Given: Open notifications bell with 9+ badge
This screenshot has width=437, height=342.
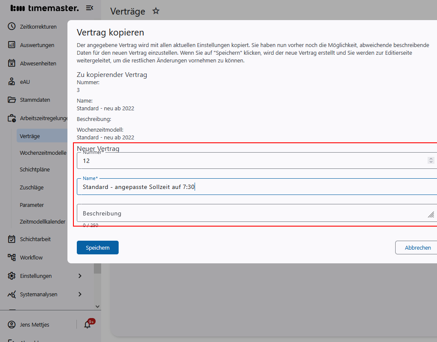Looking at the screenshot, I should pos(87,324).
